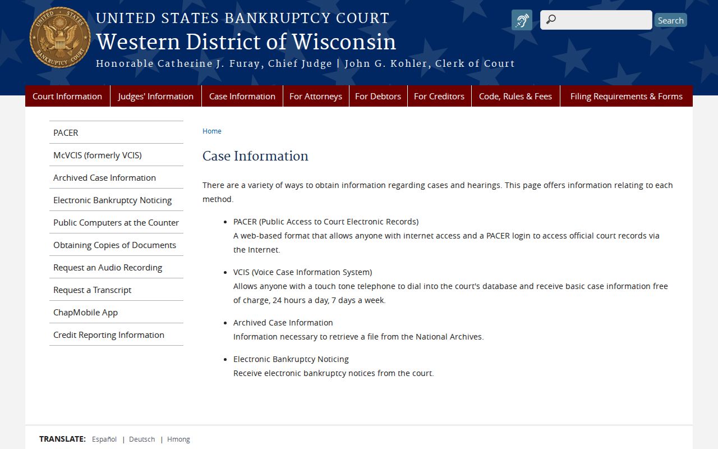Click the United States Bankruptcy Court heading
The height and width of the screenshot is (449, 718).
coord(242,18)
